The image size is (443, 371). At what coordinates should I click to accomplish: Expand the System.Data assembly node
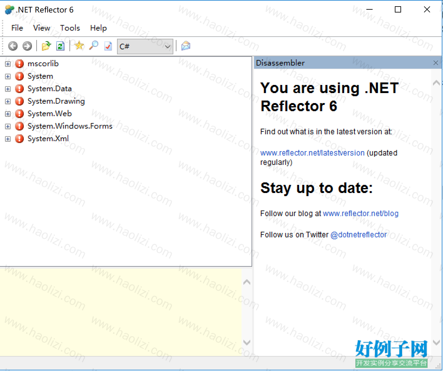coord(8,89)
